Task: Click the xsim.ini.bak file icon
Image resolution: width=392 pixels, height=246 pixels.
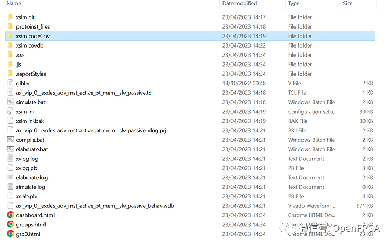Action: [x=11, y=121]
